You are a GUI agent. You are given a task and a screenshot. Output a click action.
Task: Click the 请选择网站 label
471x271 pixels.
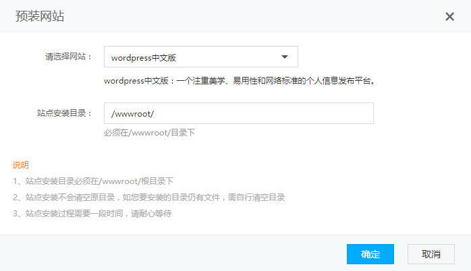click(x=68, y=57)
